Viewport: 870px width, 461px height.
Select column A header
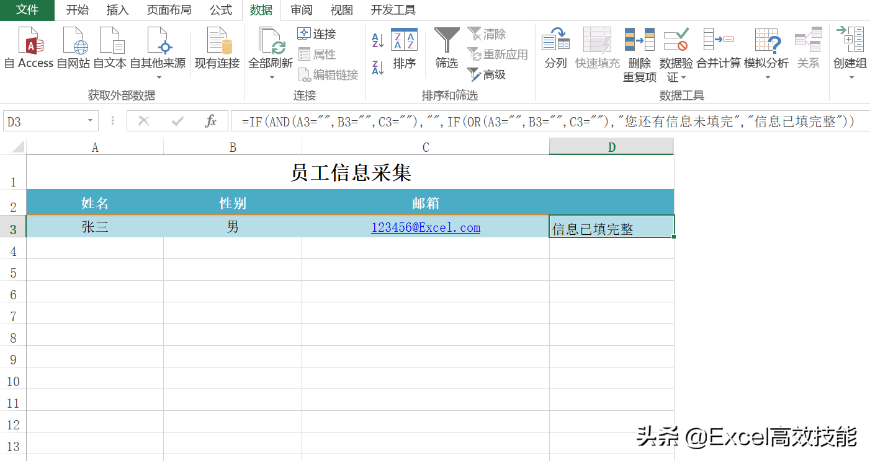point(95,147)
